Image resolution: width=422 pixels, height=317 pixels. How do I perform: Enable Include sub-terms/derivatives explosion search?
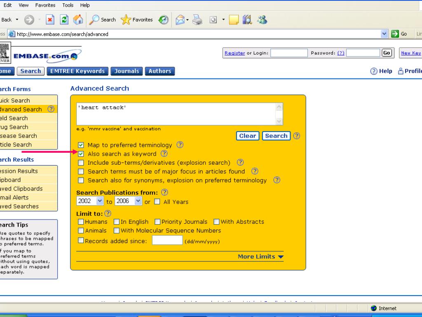[x=81, y=163]
